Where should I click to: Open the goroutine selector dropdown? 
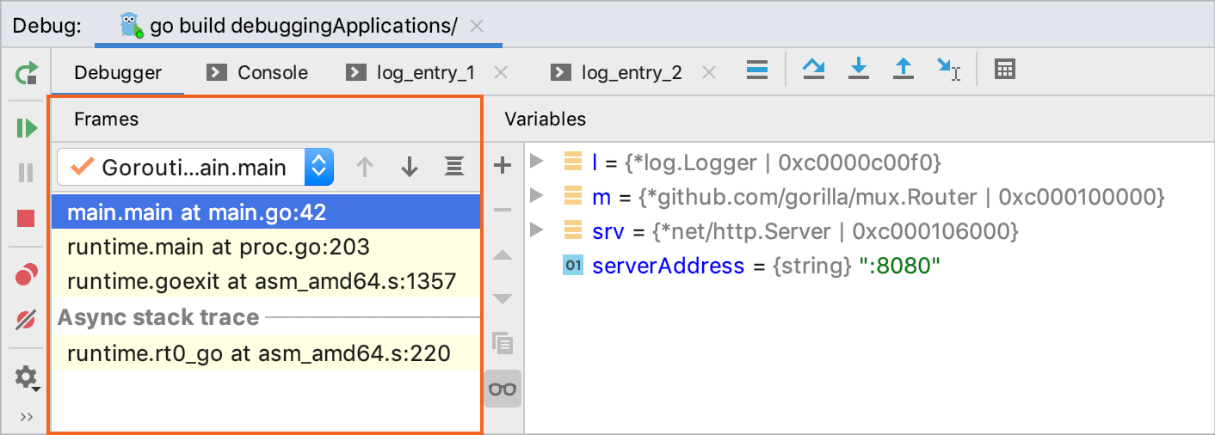pos(194,167)
